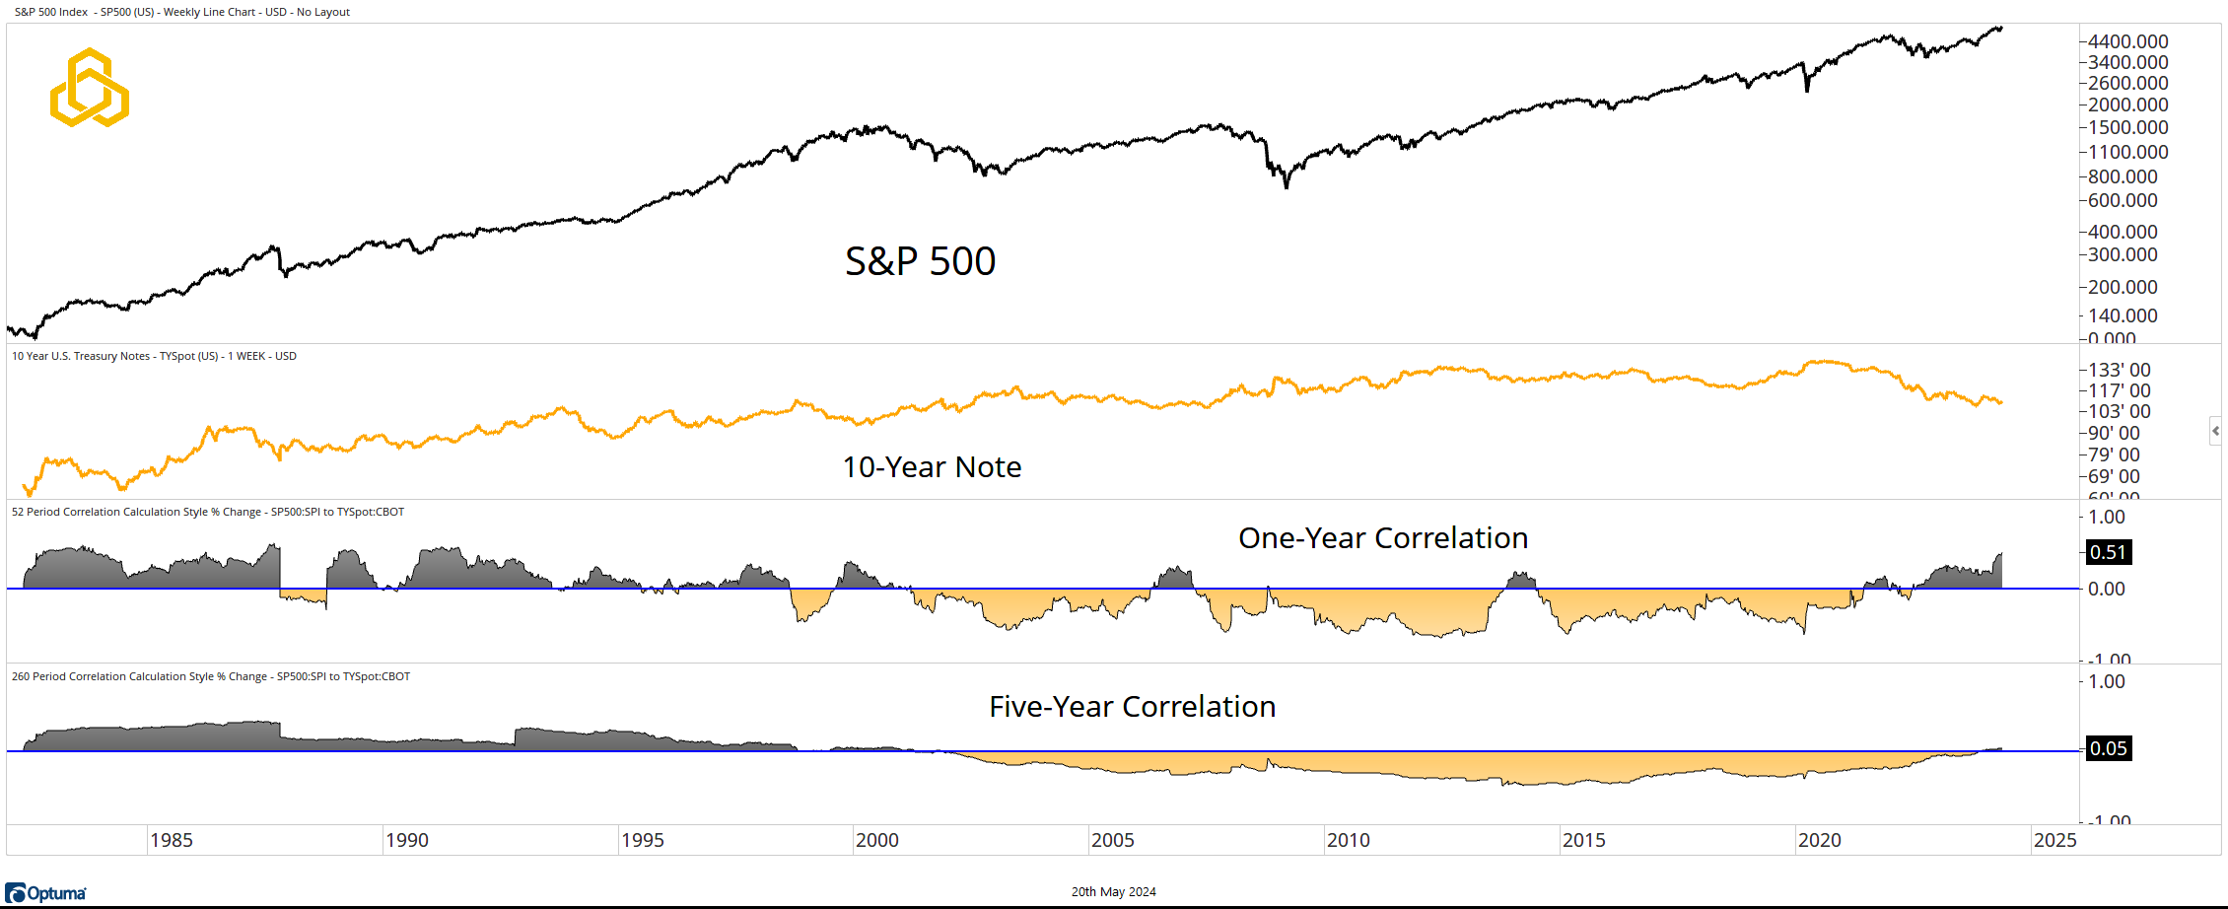Select the Five-Year Correlation text annotation
This screenshot has height=909, width=2228.
[1132, 707]
